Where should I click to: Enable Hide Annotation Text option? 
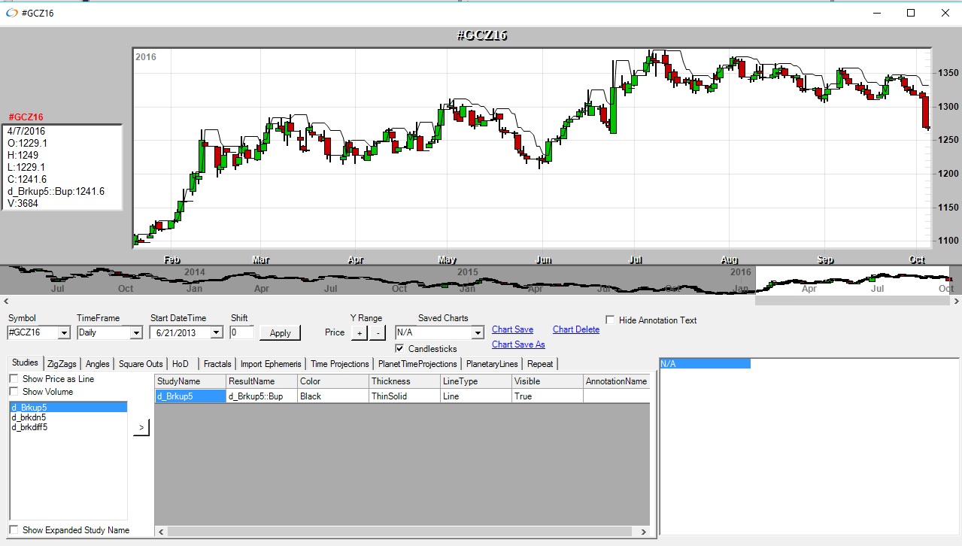610,320
